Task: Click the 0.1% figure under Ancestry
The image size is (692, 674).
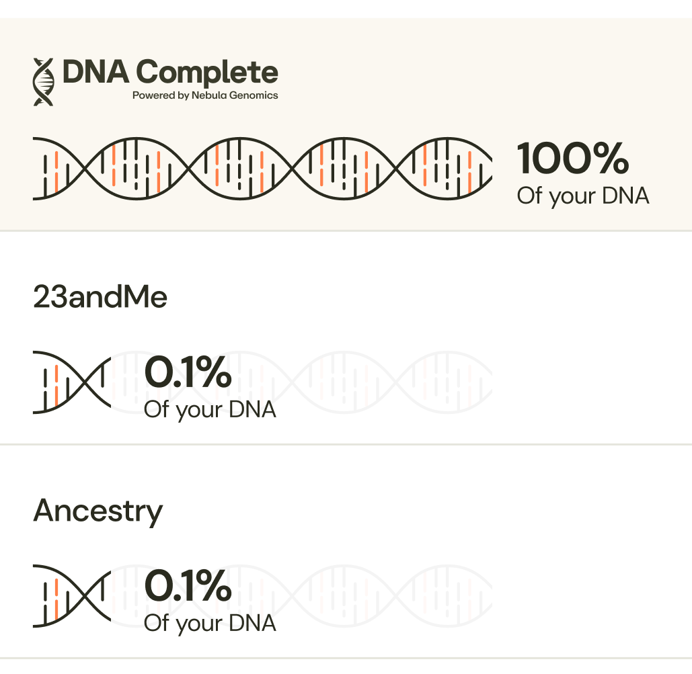Action: [x=188, y=586]
